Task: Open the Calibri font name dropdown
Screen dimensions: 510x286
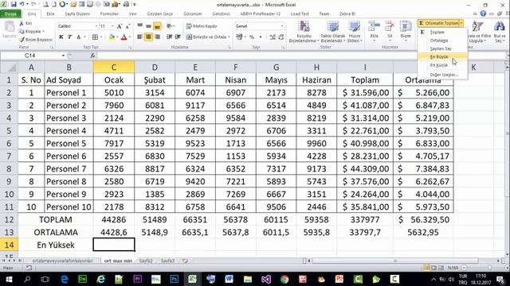Action: [96, 26]
